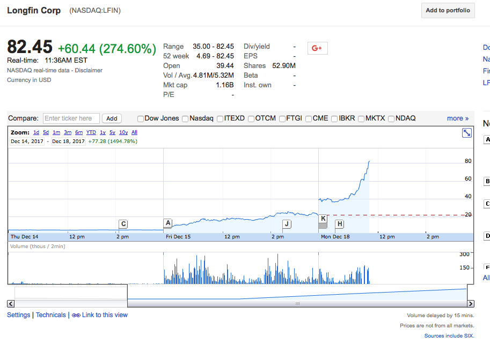Click the chain icon beside Link to this view
Image resolution: width=490 pixels, height=352 pixels.
(76, 316)
